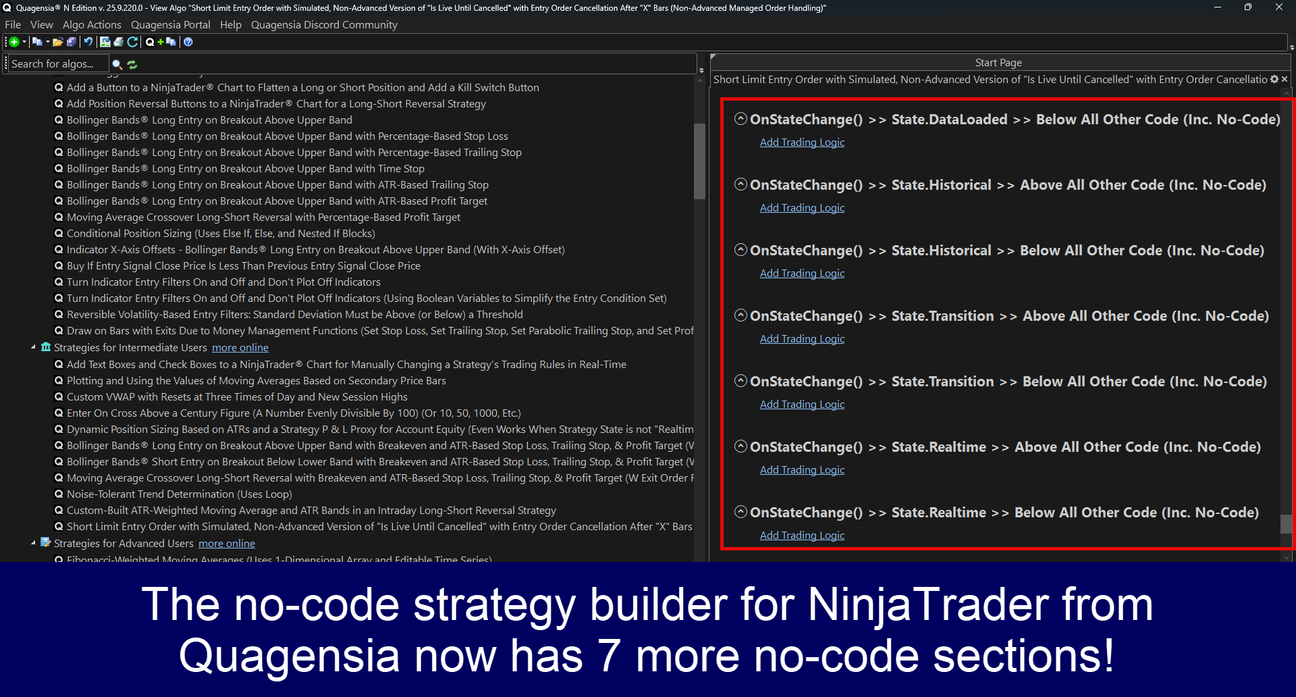This screenshot has width=1296, height=697.
Task: Click Add Trading Logic under State.DataLoaded Below section
Action: [x=802, y=142]
